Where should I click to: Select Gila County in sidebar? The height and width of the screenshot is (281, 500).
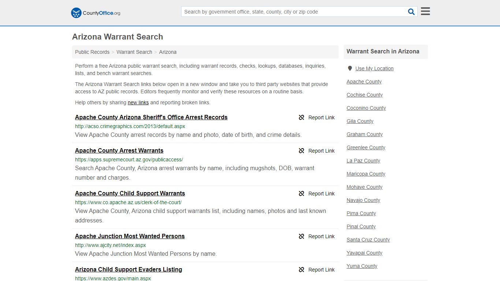pos(360,121)
